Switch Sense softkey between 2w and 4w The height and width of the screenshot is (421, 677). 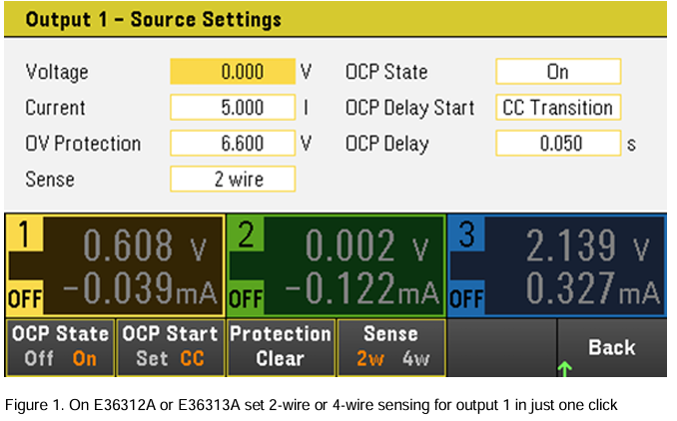pos(391,347)
